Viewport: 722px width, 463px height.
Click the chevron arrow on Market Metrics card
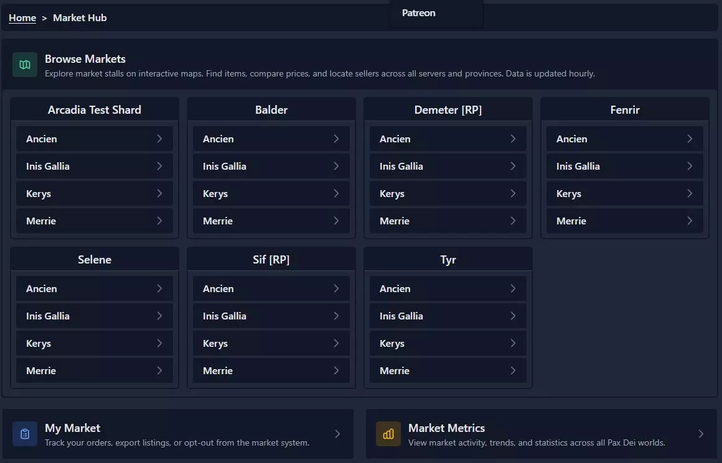click(x=701, y=434)
